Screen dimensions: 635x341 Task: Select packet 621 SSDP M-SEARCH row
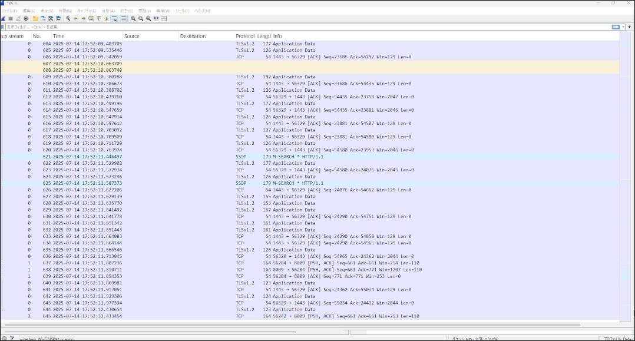(310, 157)
